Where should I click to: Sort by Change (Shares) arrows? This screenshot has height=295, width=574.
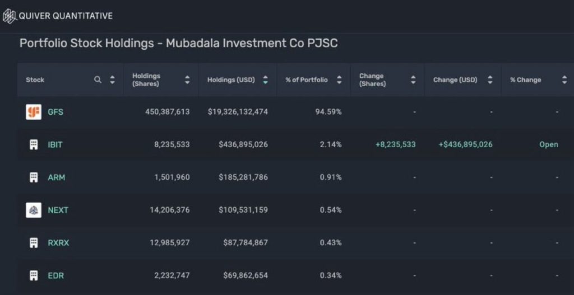[x=413, y=80]
